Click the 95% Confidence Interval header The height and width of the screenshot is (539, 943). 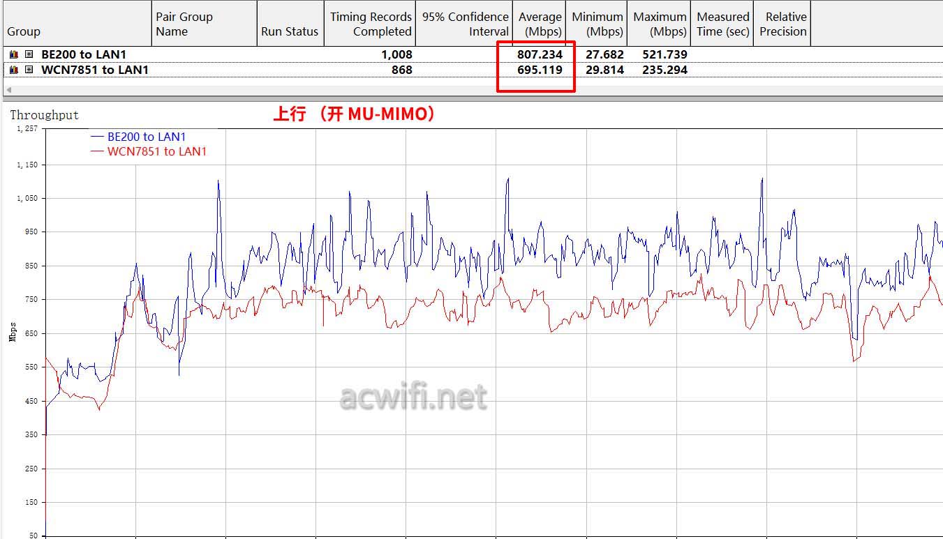465,24
